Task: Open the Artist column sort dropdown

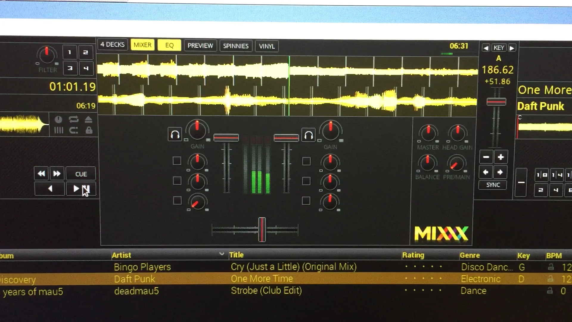Action: tap(222, 254)
